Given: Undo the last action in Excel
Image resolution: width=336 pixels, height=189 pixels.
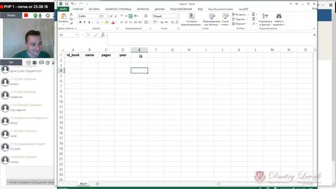Looking at the screenshot, I should point(72,4).
